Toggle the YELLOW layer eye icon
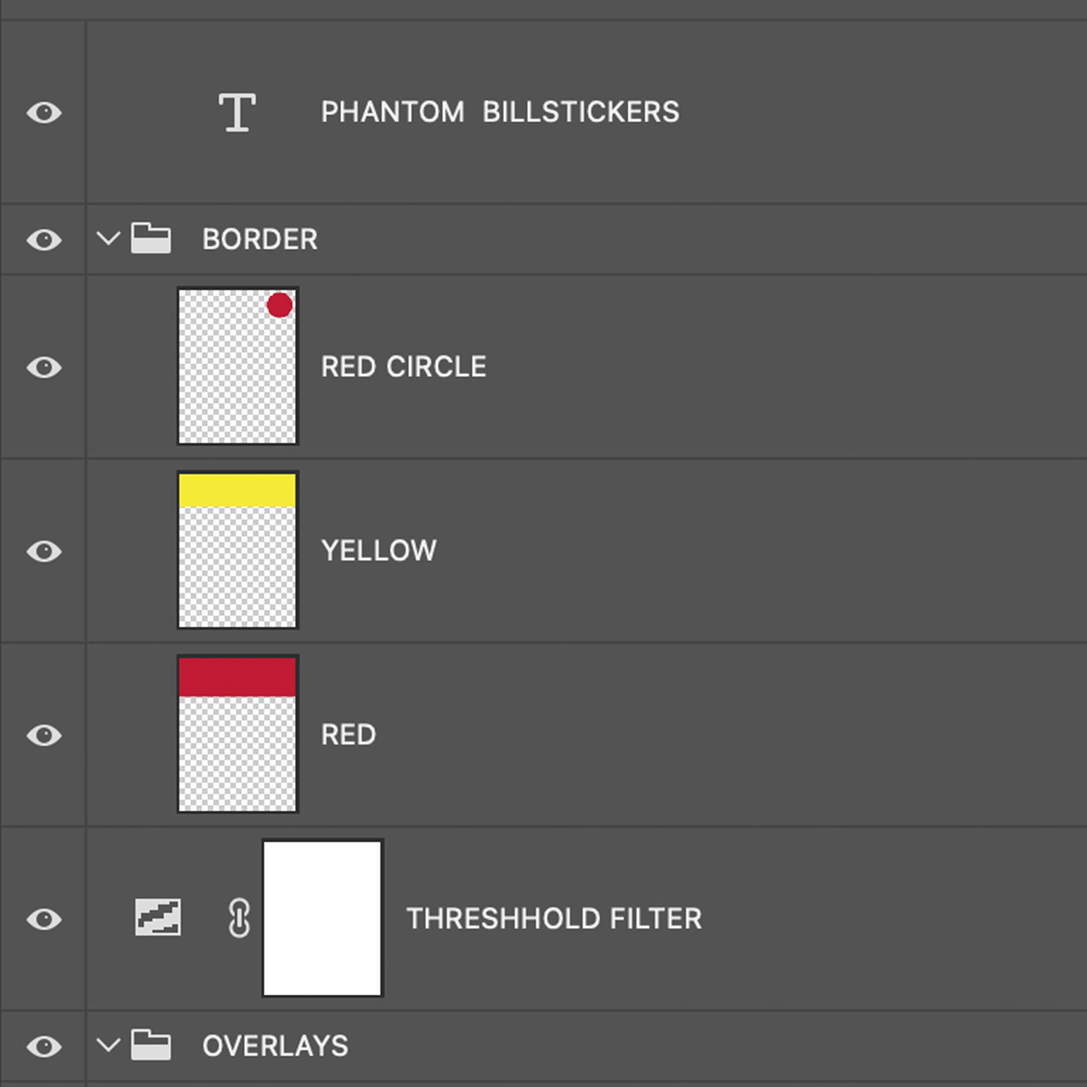The width and height of the screenshot is (1087, 1087). [x=44, y=551]
